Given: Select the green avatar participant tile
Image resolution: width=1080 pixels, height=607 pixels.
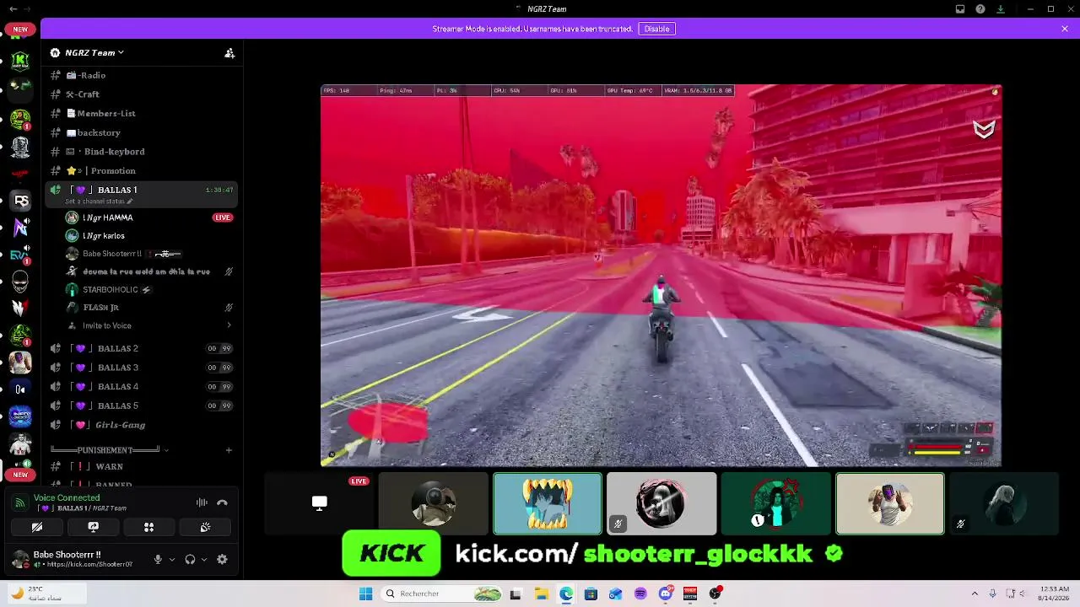Looking at the screenshot, I should [x=776, y=503].
